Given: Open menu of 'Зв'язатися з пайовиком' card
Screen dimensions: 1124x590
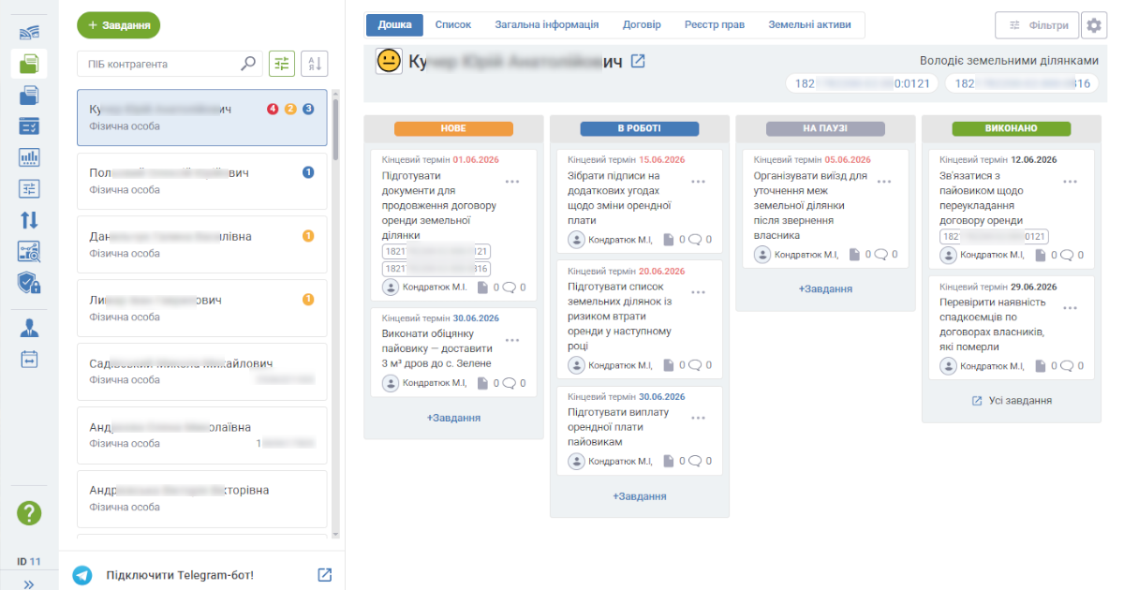Looking at the screenshot, I should (x=1070, y=182).
